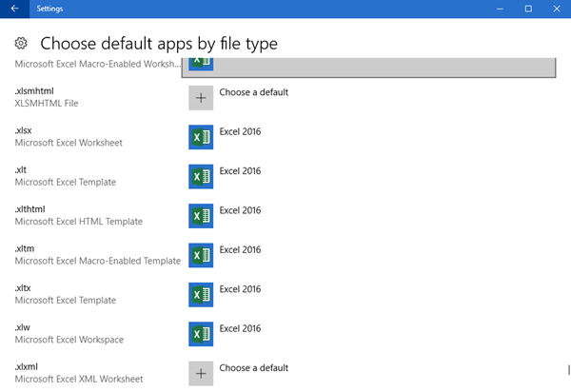Click the Settings window title

pos(49,9)
